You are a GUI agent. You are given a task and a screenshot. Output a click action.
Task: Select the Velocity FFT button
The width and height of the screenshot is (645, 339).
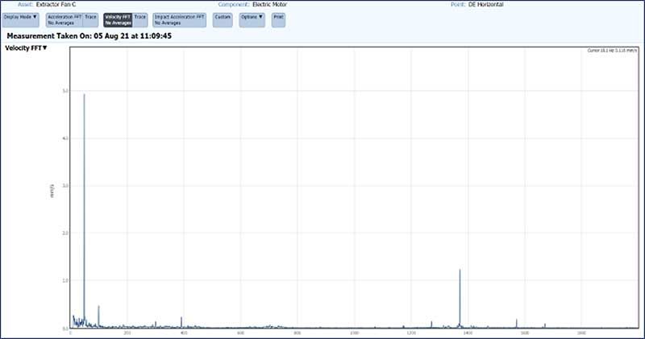pyautogui.click(x=118, y=19)
